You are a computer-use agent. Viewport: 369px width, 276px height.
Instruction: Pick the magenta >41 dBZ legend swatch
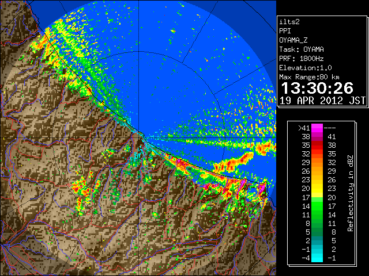[x=317, y=128]
